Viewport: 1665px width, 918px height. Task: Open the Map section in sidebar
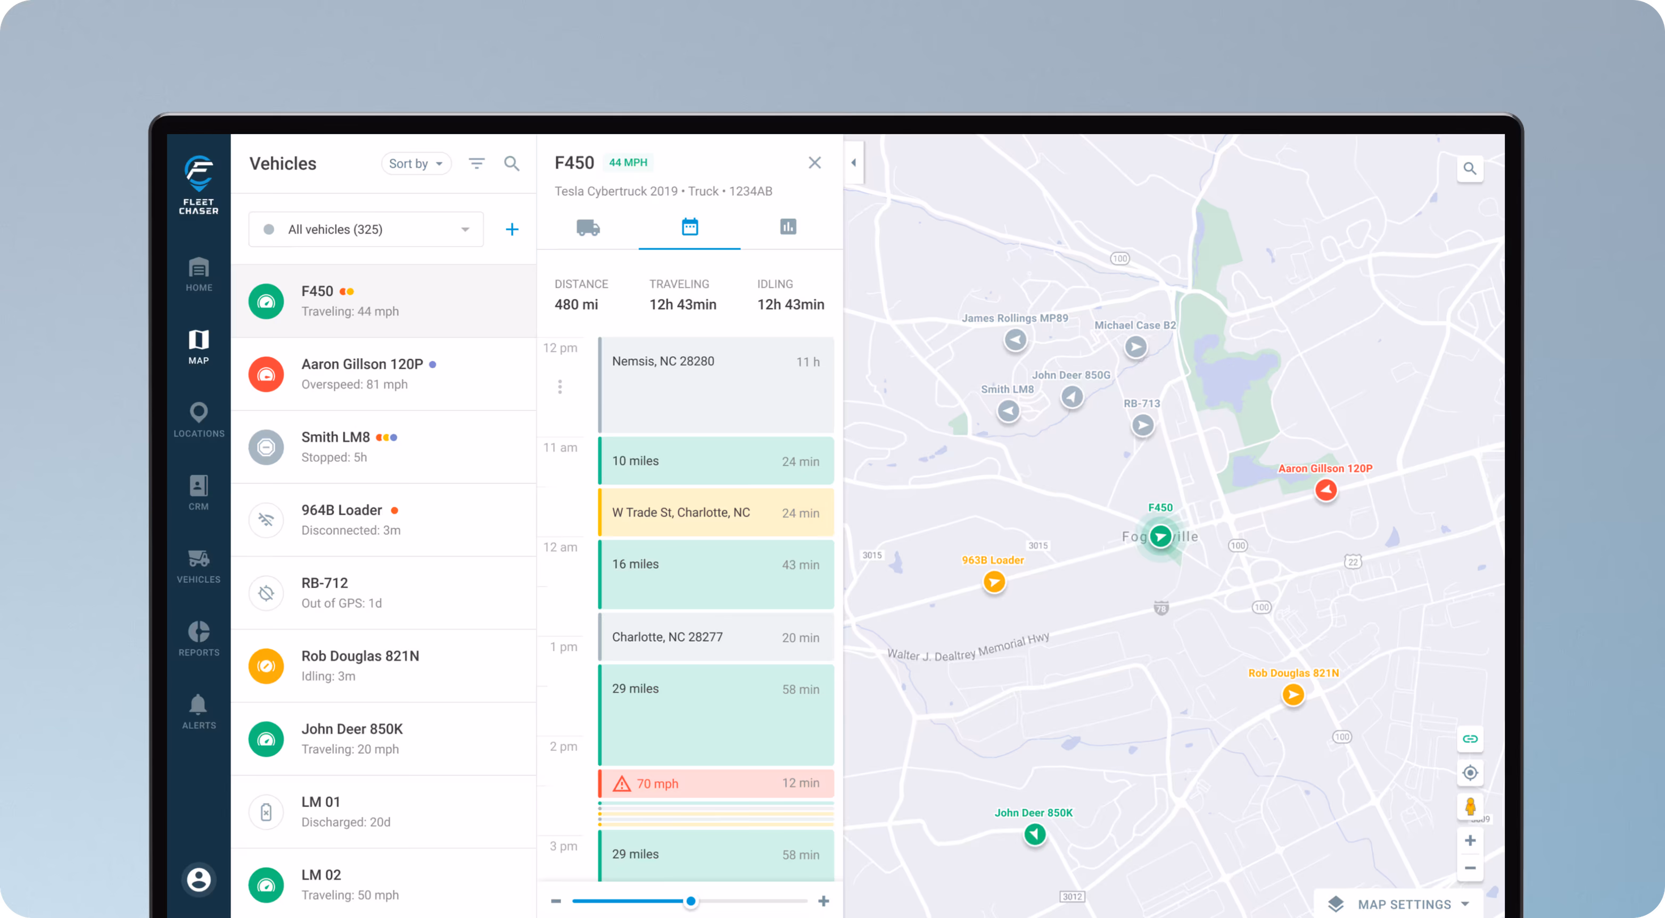[199, 348]
